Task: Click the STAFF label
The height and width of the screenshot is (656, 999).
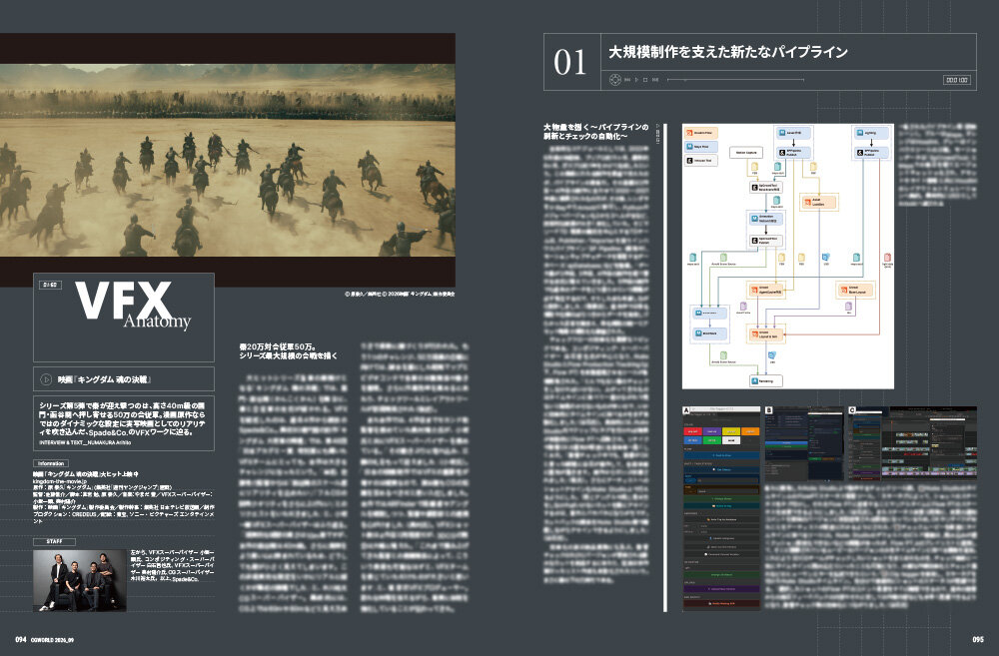Action: point(54,541)
